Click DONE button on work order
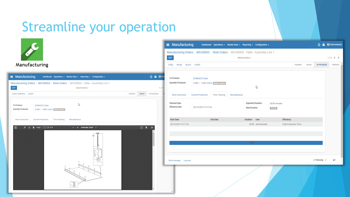 pos(171,65)
